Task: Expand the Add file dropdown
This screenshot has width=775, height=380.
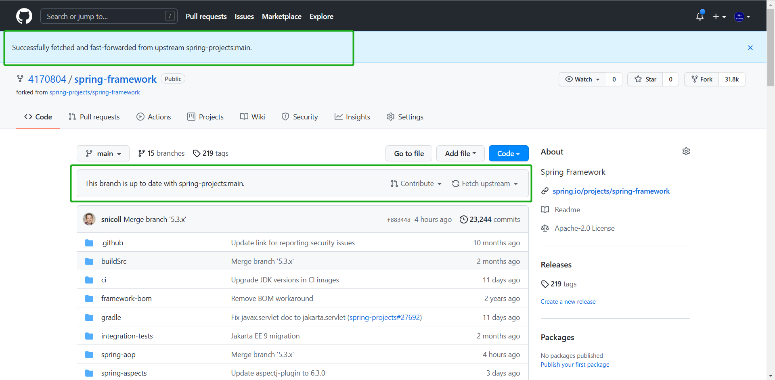Action: [461, 153]
